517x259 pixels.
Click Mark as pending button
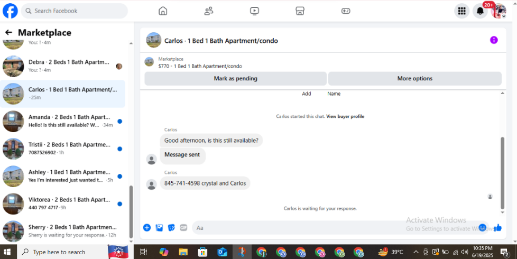coord(235,78)
